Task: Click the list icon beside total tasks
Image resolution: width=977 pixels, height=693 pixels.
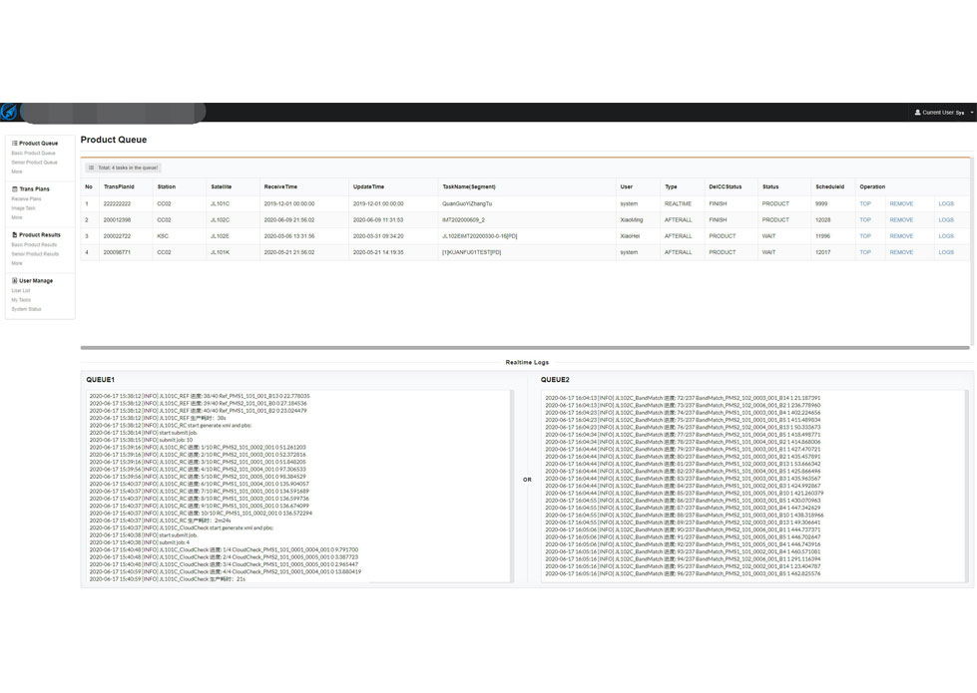Action: tap(92, 168)
